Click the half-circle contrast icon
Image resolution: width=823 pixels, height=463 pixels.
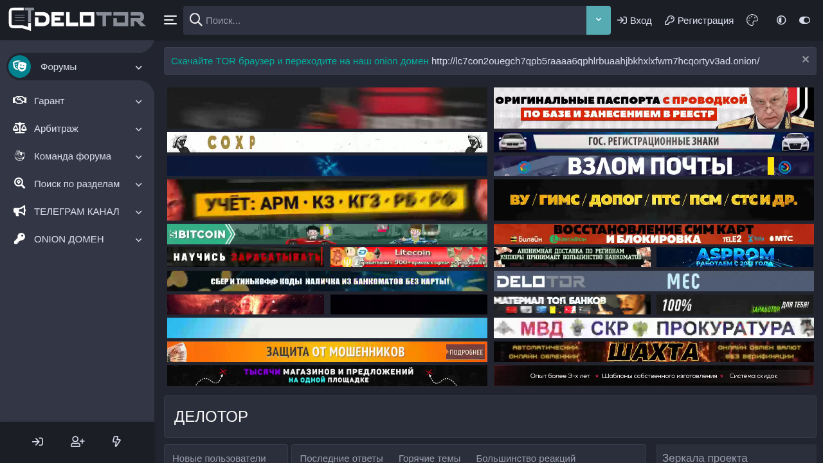(x=781, y=20)
